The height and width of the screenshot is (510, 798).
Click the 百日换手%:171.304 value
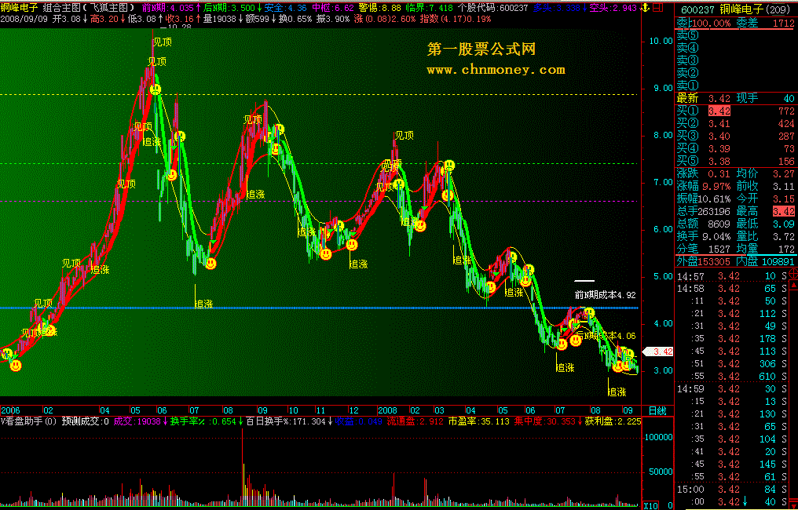288,421
